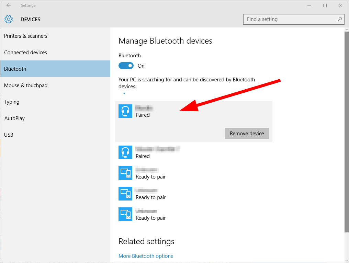Click the Remove device button
The width and height of the screenshot is (349, 263).
pyautogui.click(x=247, y=133)
